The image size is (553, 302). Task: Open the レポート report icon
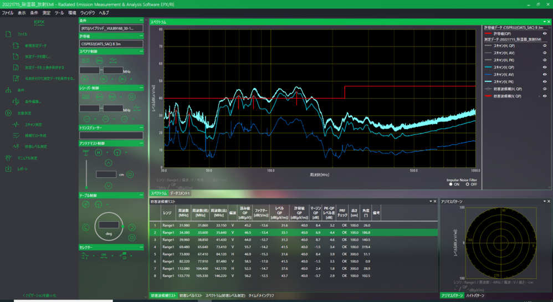point(8,169)
